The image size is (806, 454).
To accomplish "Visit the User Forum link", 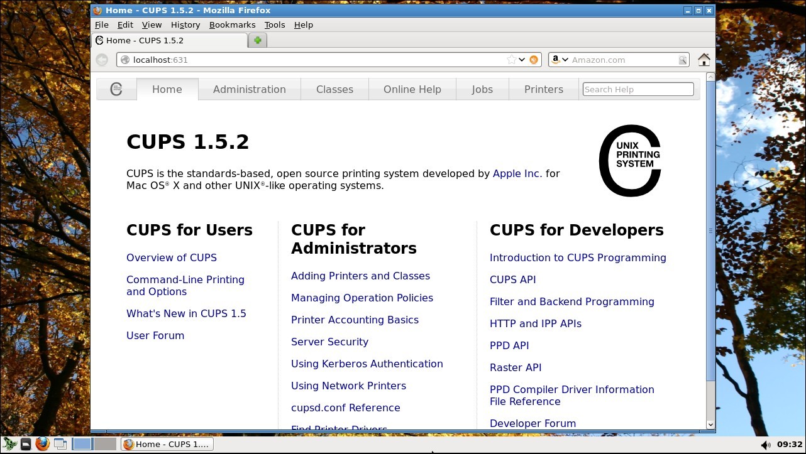I will [155, 335].
